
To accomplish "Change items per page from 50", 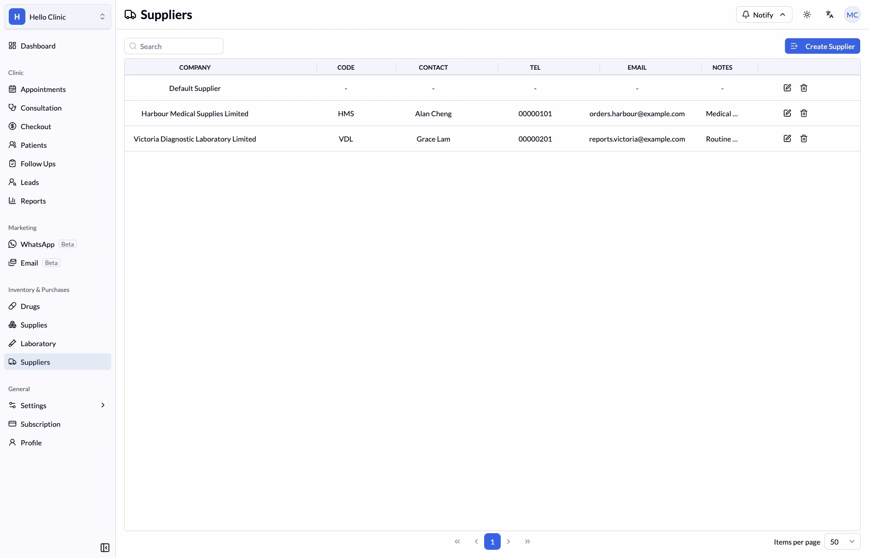I will (x=842, y=541).
